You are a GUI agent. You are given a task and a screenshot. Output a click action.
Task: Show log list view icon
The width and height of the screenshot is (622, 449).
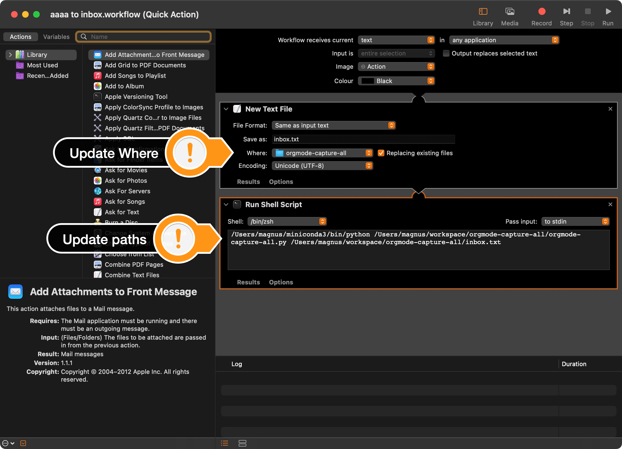pyautogui.click(x=225, y=443)
